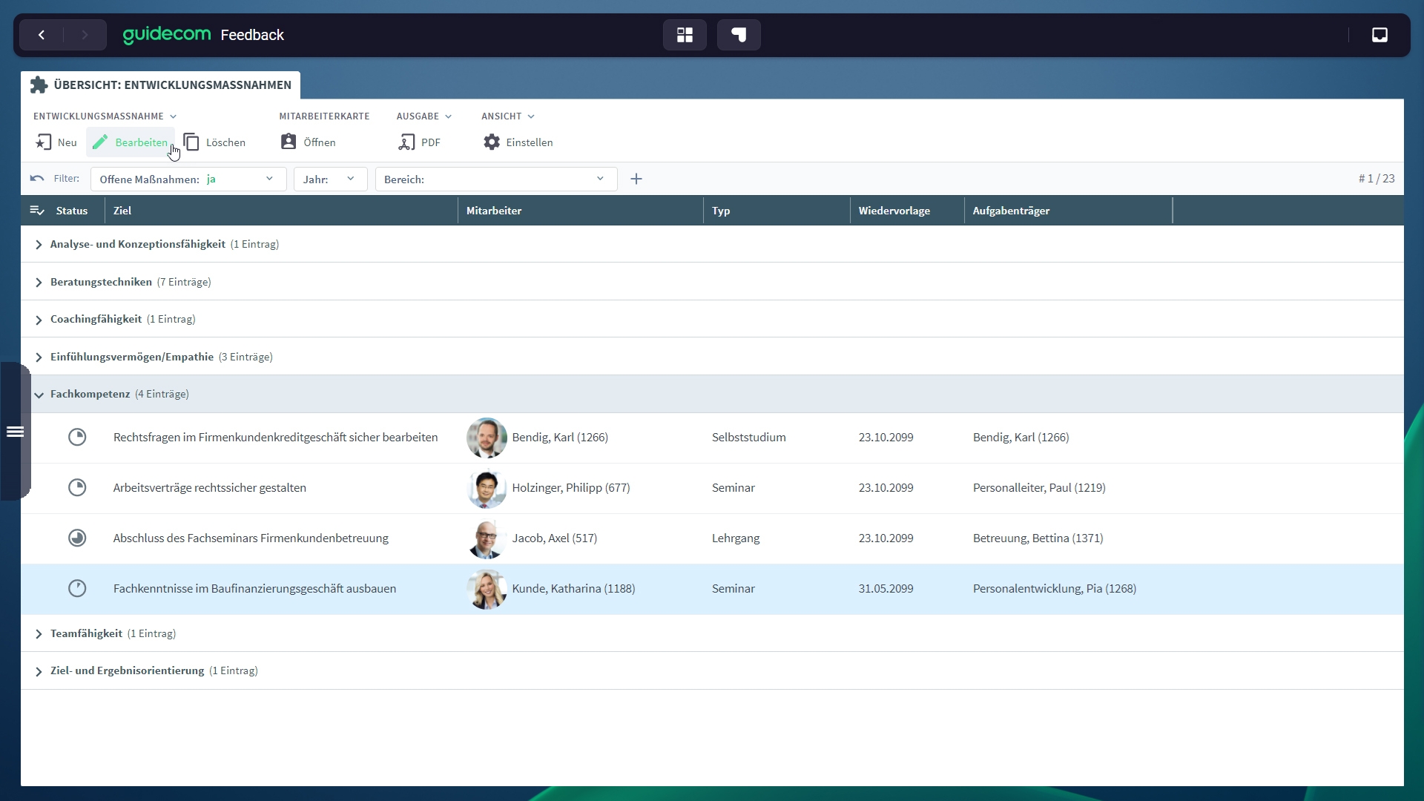Open the Ansicht menu
The image size is (1424, 801).
point(507,116)
